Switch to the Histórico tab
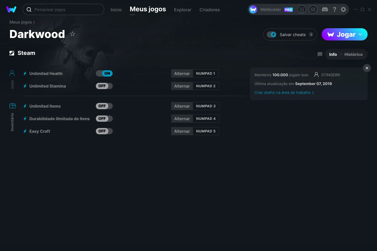 tap(353, 54)
